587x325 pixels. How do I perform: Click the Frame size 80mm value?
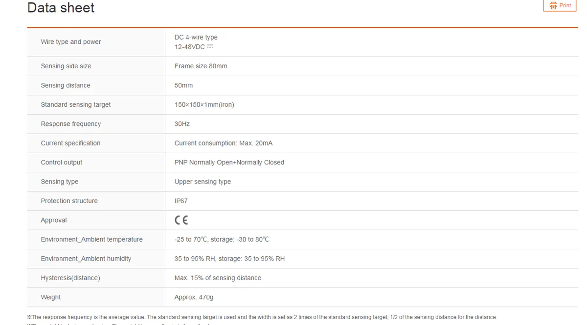[201, 66]
